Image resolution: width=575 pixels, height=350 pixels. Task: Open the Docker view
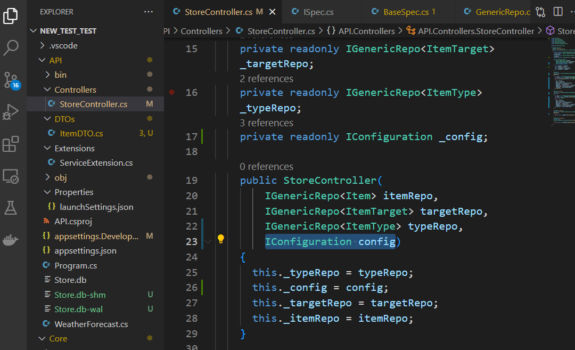11,240
